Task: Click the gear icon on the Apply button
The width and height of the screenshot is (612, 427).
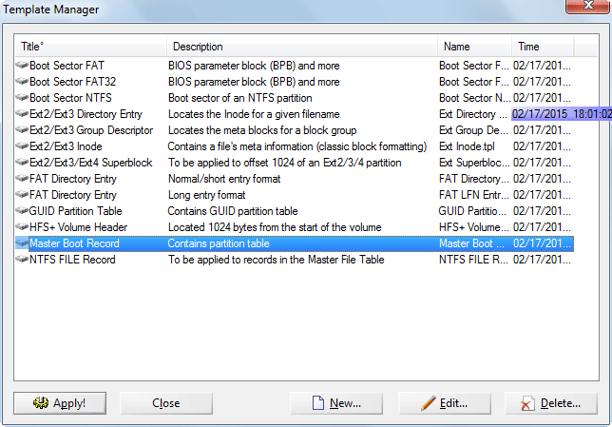Action: [x=41, y=403]
